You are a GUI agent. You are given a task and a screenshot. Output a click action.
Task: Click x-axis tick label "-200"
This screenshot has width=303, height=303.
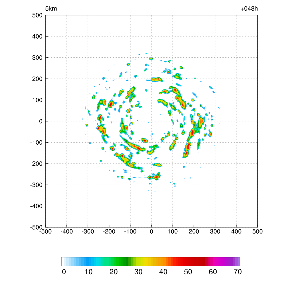[x=109, y=231]
